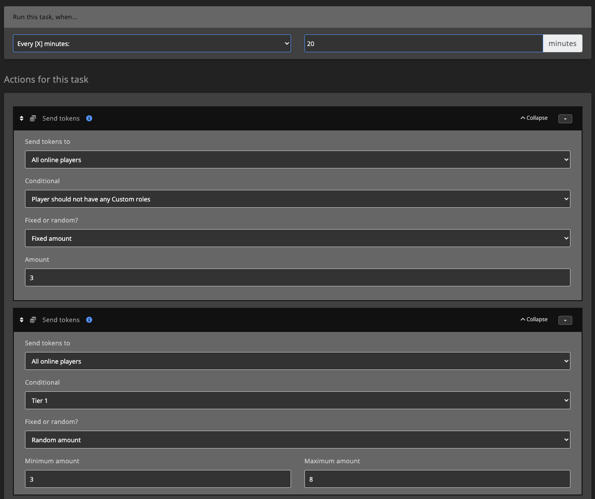Screen dimensions: 595x499
Task: Click coins icon in first Send tokens header
Action: (x=33, y=118)
